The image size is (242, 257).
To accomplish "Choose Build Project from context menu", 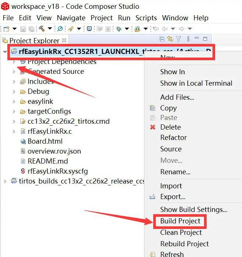I will (x=180, y=221).
